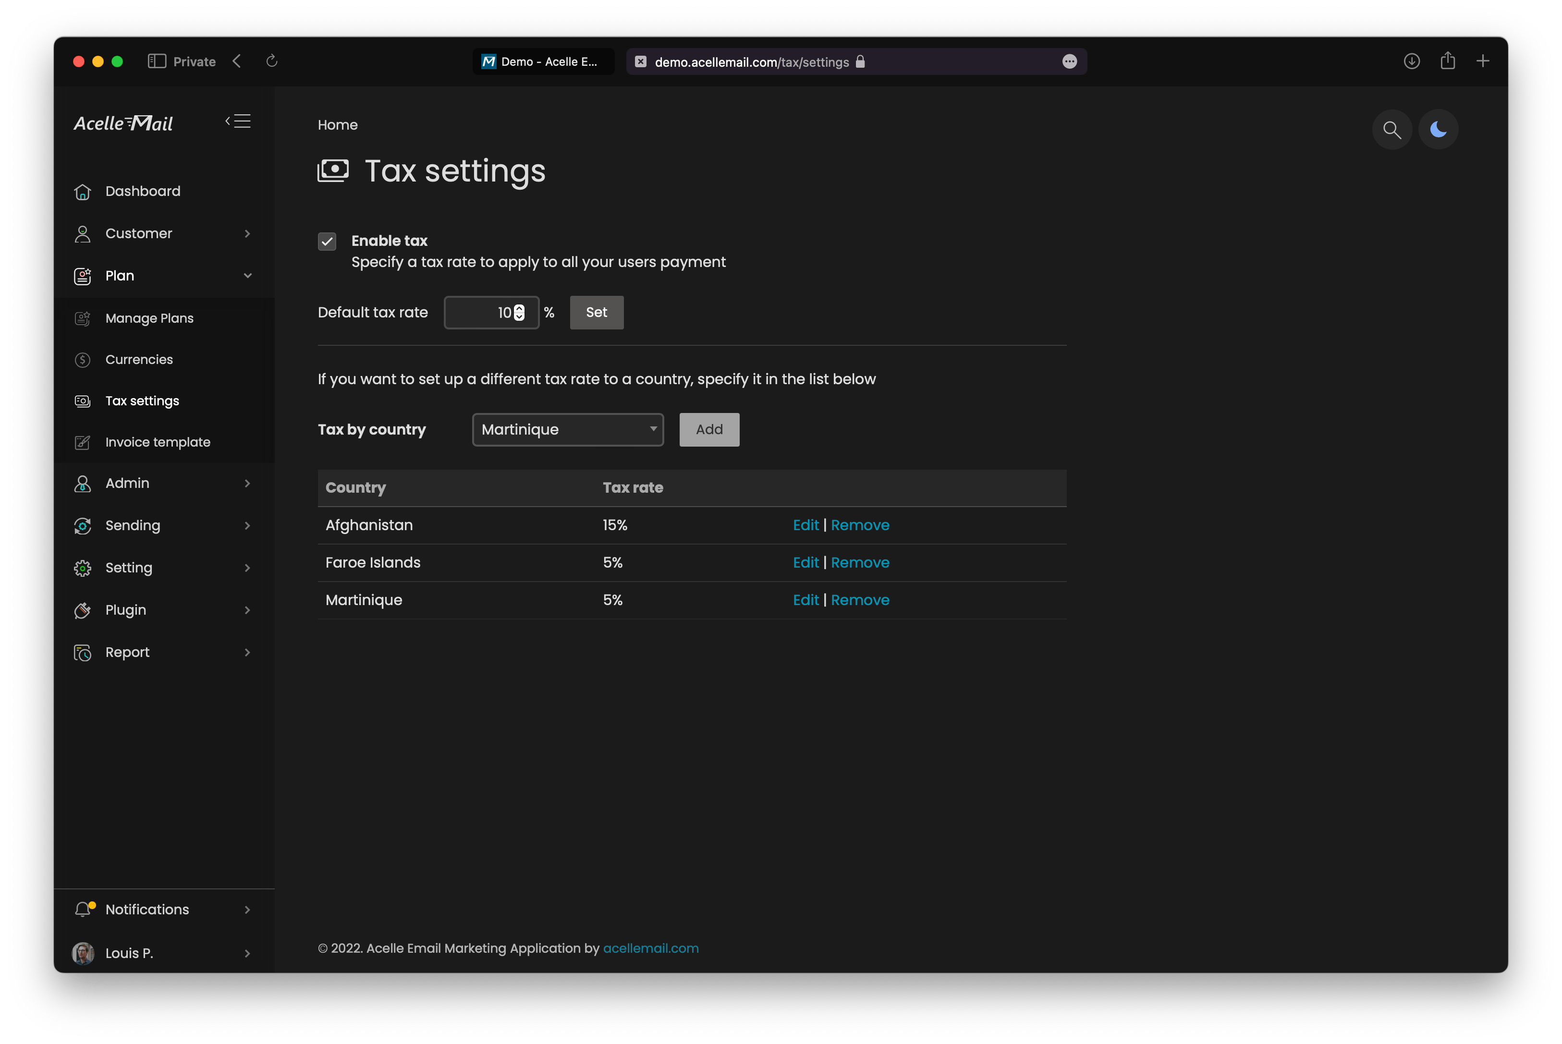1562x1044 pixels.
Task: Edit the Faroe Islands tax rate
Action: (x=805, y=563)
